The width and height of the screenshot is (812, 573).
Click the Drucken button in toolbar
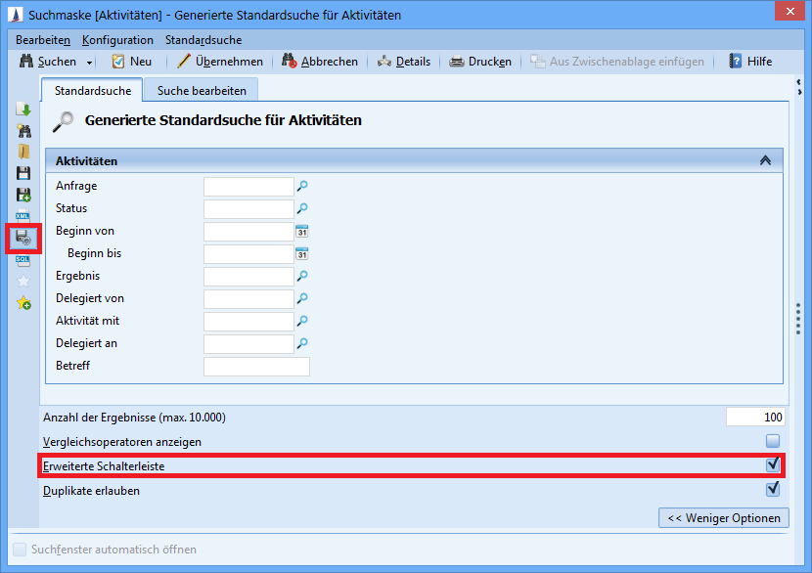[480, 62]
